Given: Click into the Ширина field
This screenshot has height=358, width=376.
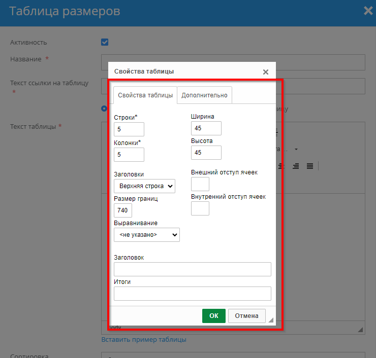Looking at the screenshot, I should tap(206, 128).
